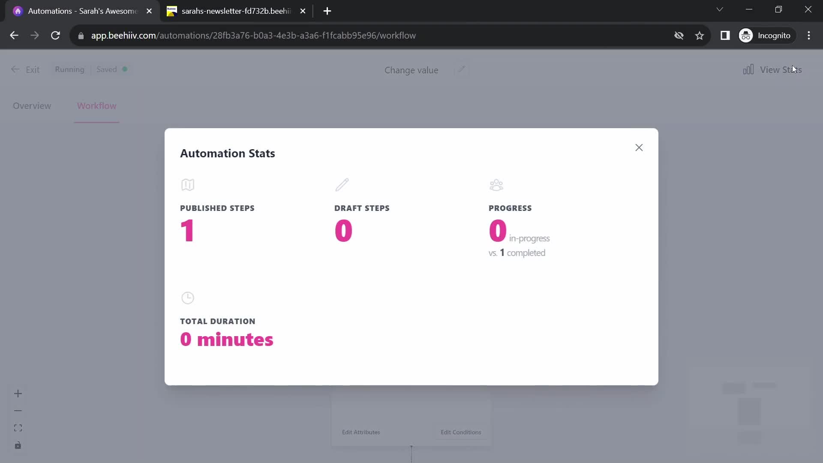Click the View Stats bar chart icon
The width and height of the screenshot is (823, 463).
point(748,69)
